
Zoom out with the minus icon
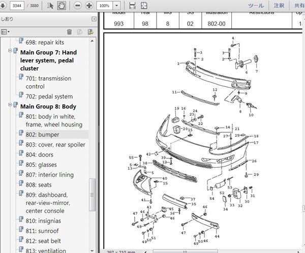[x=77, y=6]
